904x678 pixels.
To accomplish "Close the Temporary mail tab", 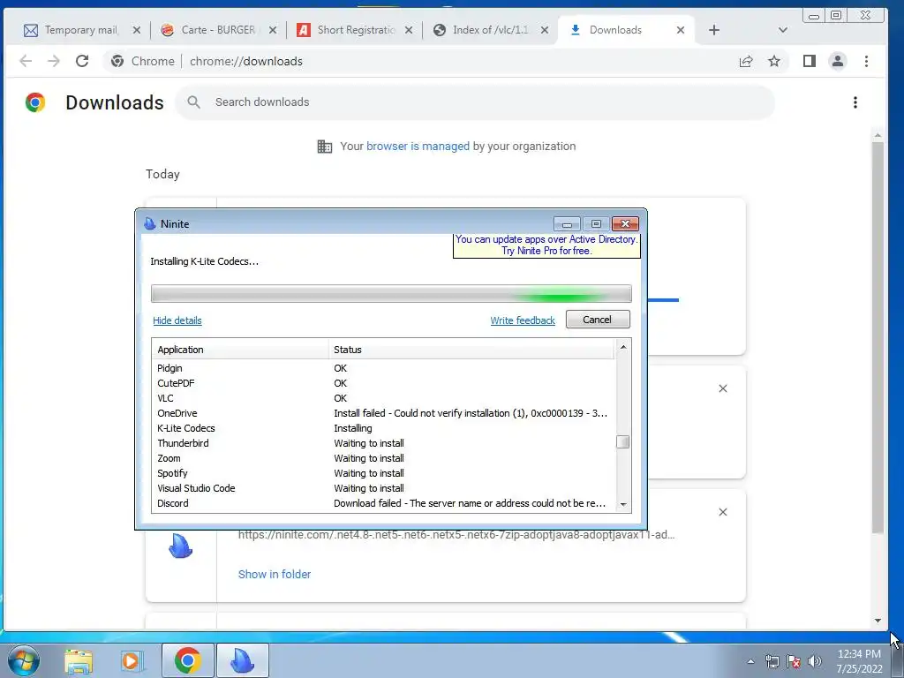I will click(137, 30).
